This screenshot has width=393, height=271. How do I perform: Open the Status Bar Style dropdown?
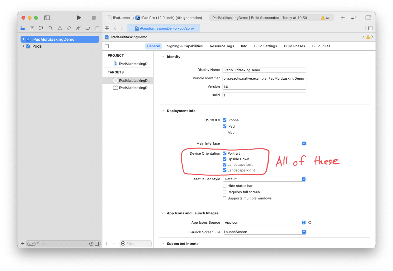264,179
